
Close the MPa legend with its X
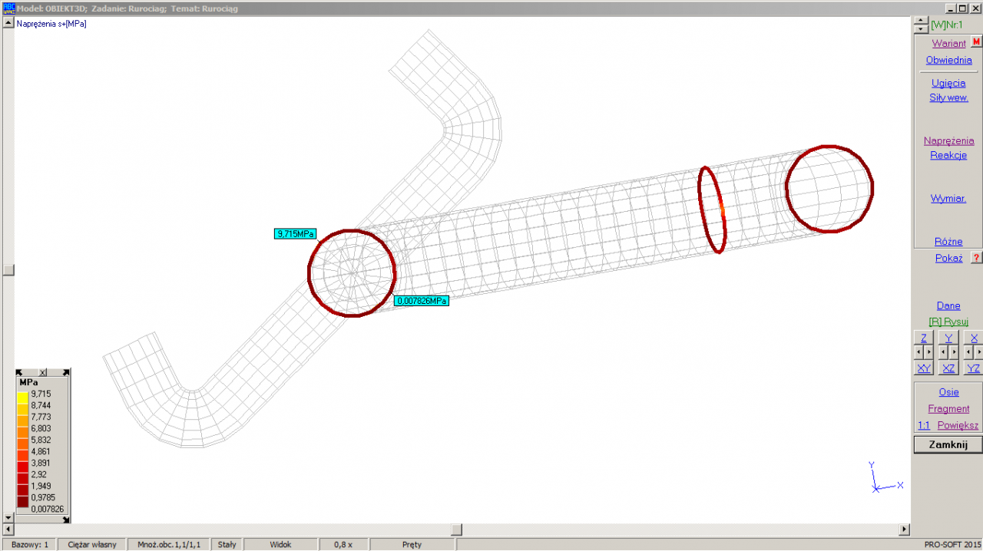tap(43, 372)
